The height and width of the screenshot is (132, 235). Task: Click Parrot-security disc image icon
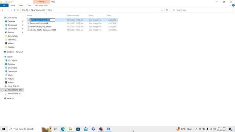[29, 26]
